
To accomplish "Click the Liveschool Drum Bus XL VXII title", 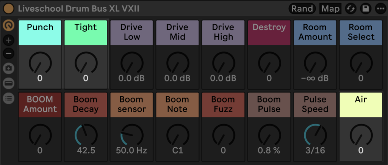I will [79, 9].
